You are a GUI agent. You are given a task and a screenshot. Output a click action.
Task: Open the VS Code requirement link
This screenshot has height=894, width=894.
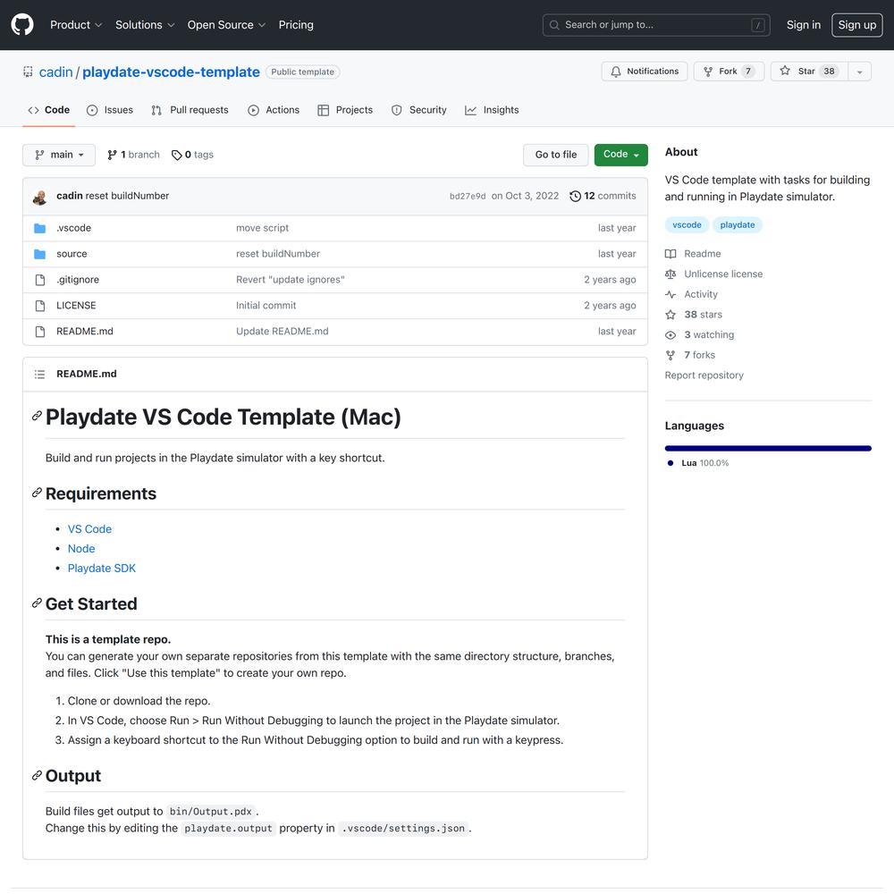tap(89, 529)
